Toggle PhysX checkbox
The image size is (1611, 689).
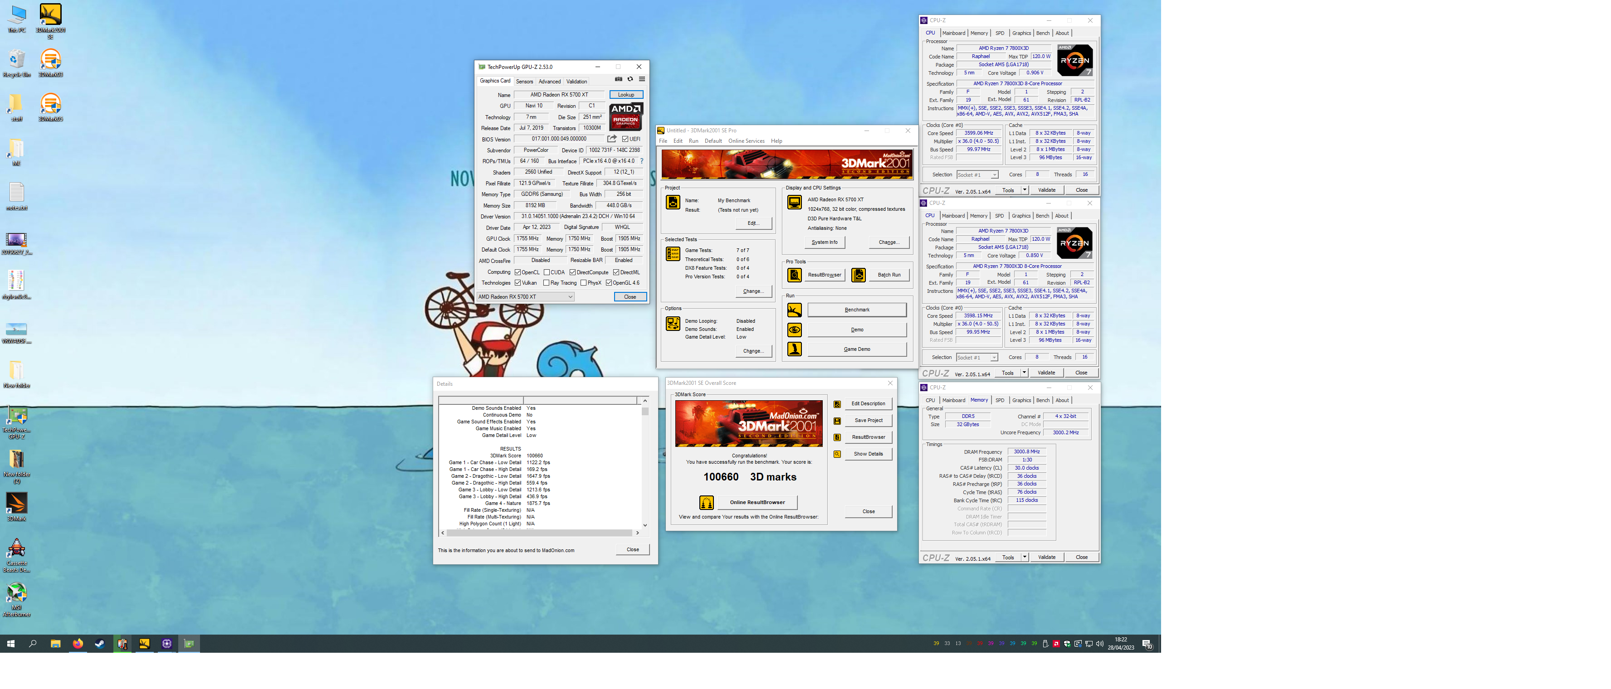[x=583, y=283]
